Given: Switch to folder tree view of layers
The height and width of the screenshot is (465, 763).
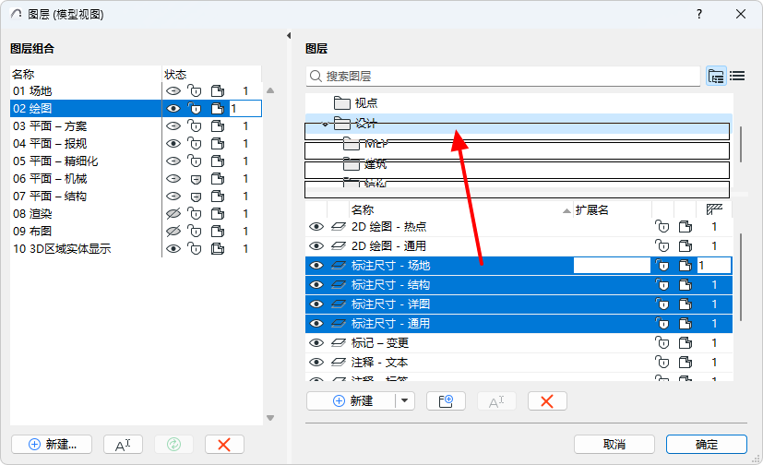Looking at the screenshot, I should [716, 76].
